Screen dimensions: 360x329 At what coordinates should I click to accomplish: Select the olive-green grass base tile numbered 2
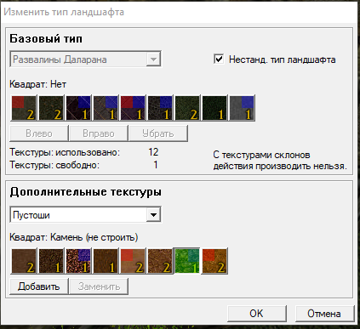coord(187,108)
